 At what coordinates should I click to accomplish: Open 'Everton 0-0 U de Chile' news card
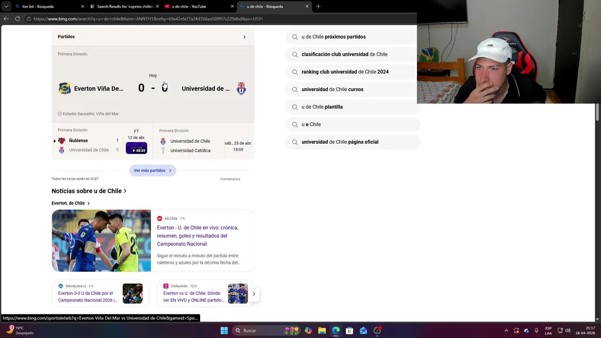[88, 297]
